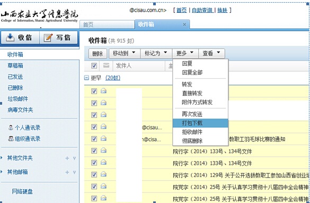Switch to the 收件箱 tab
310x203 pixels.
pyautogui.click(x=162, y=24)
